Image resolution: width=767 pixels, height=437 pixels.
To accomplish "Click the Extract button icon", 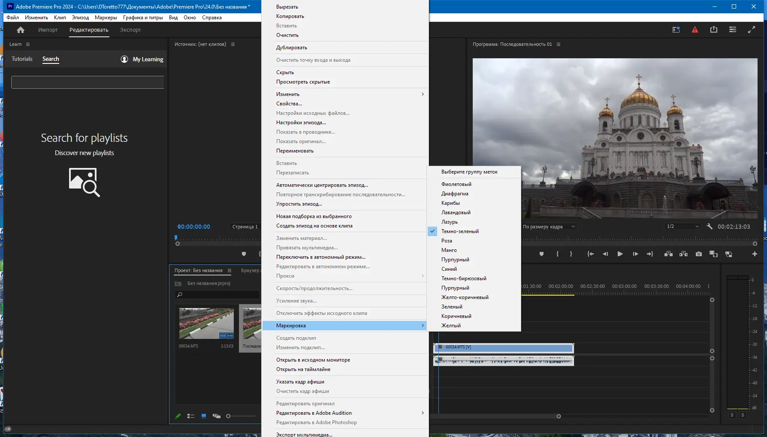I will coord(684,254).
